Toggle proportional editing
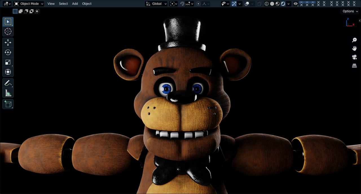The image size is (361, 194). (198, 4)
